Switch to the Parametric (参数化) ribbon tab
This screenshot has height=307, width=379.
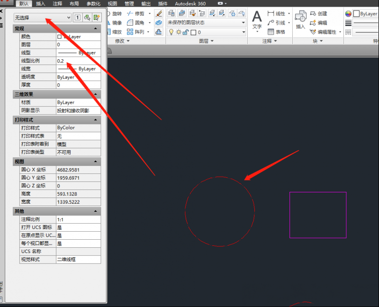(x=93, y=3)
